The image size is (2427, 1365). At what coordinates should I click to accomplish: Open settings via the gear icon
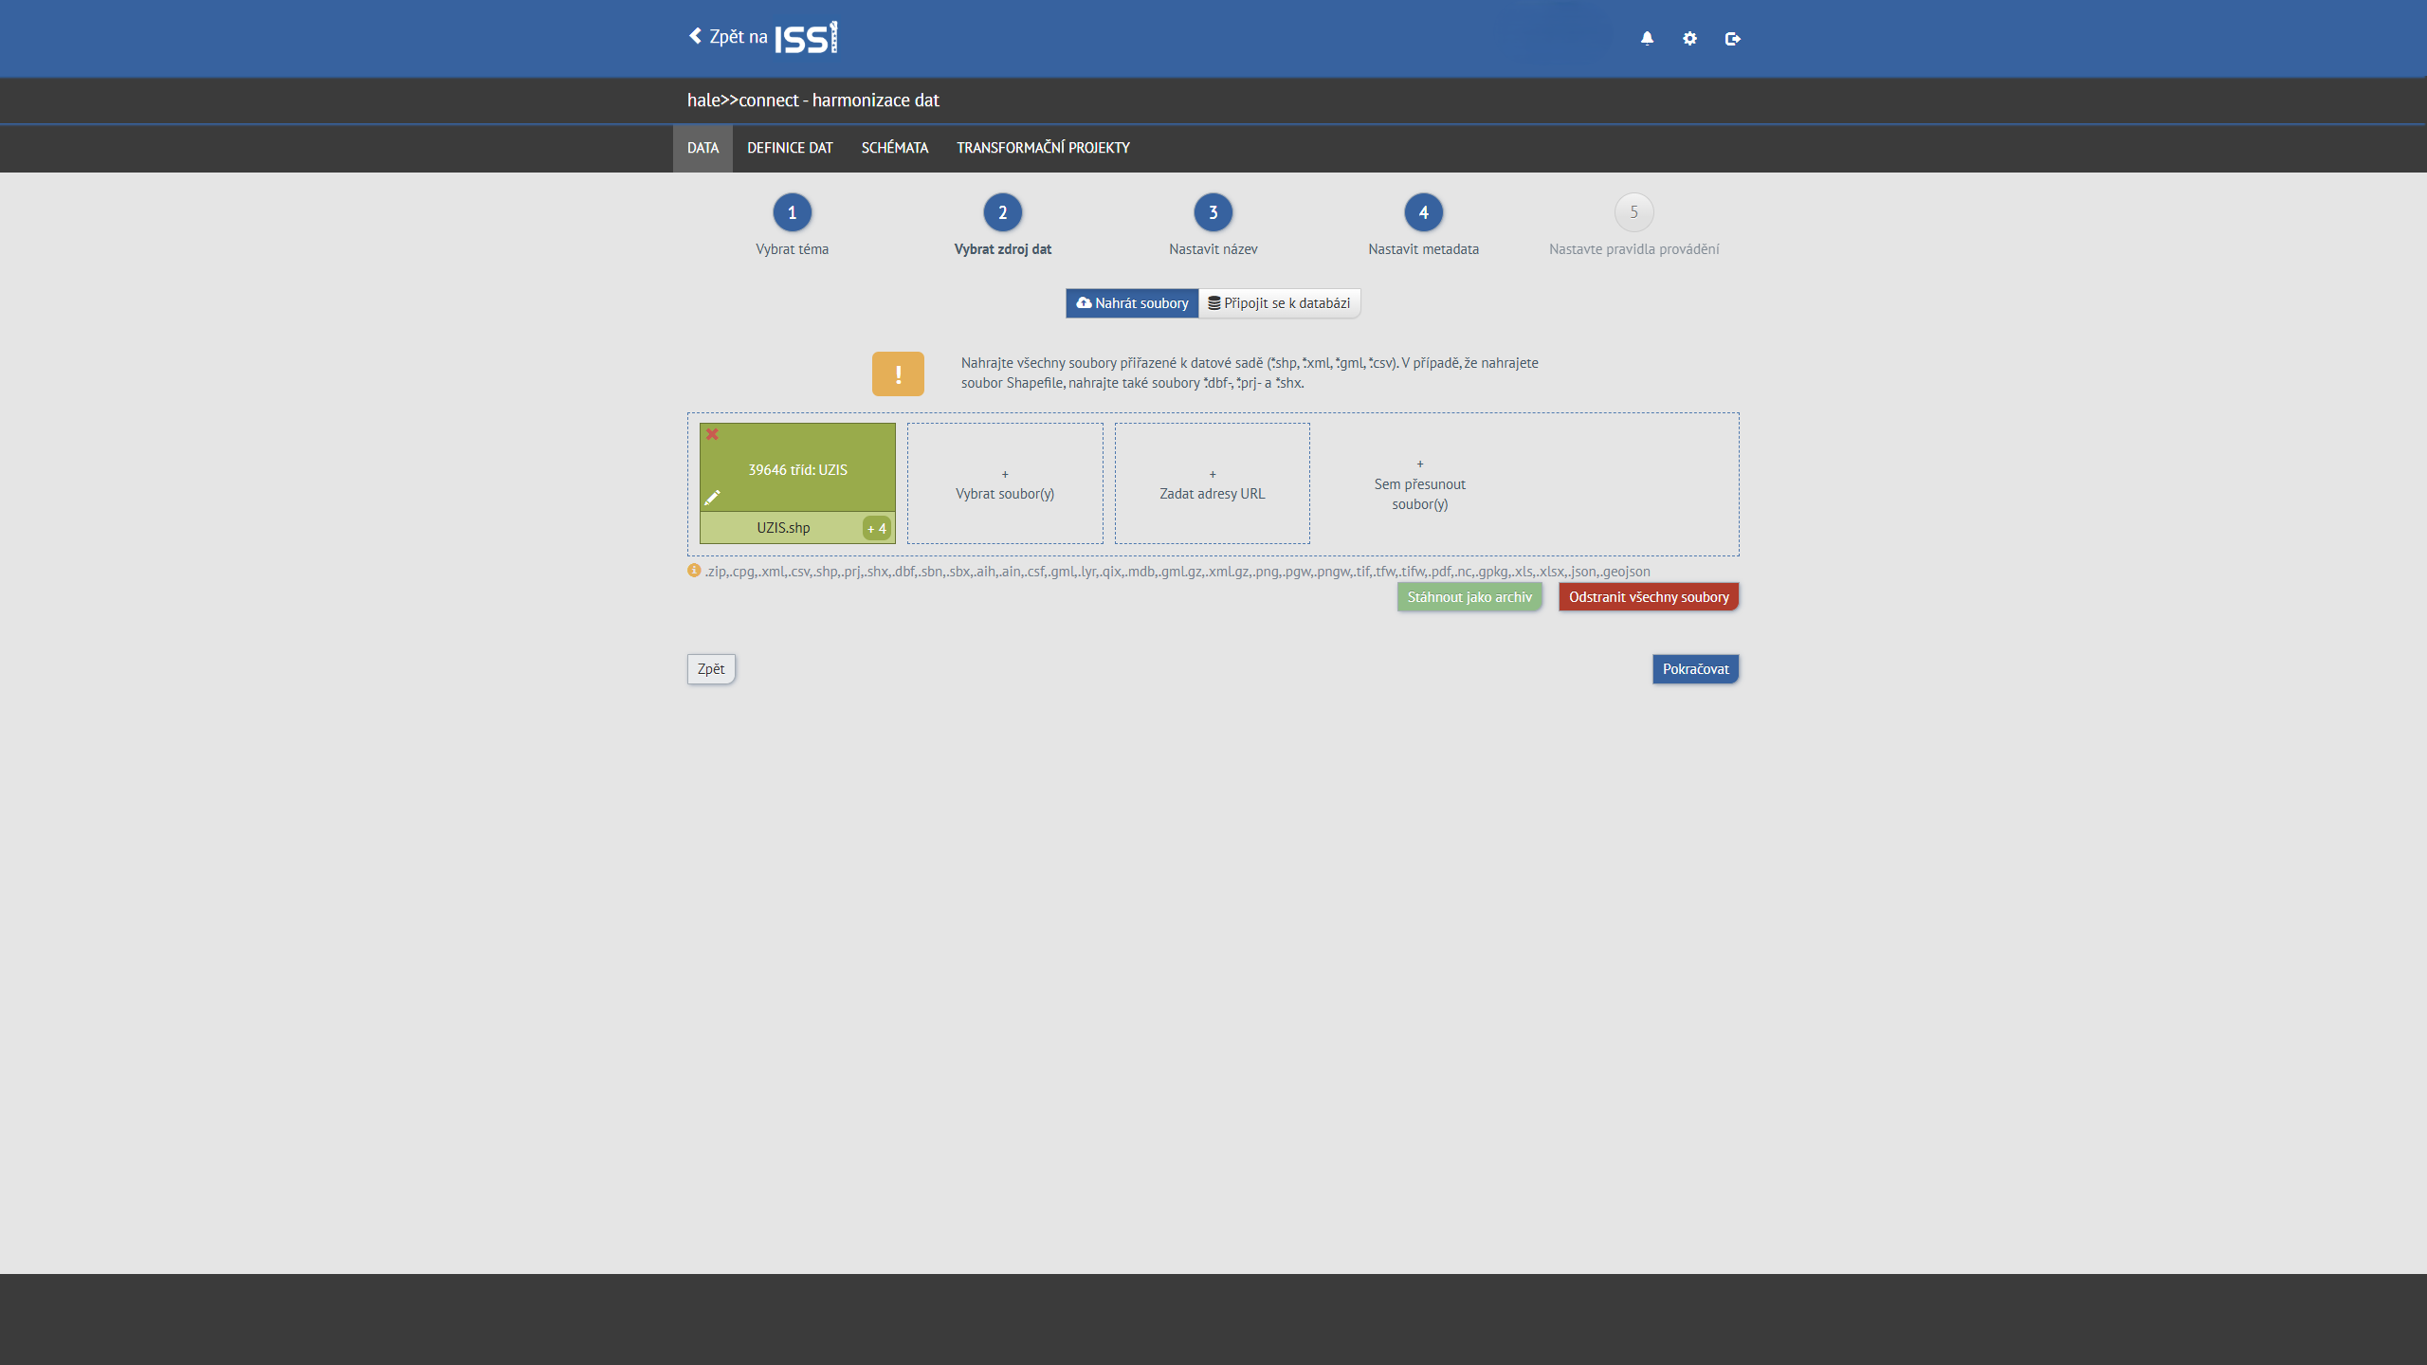1689,39
